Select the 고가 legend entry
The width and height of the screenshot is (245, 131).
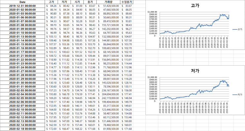tap(237, 29)
